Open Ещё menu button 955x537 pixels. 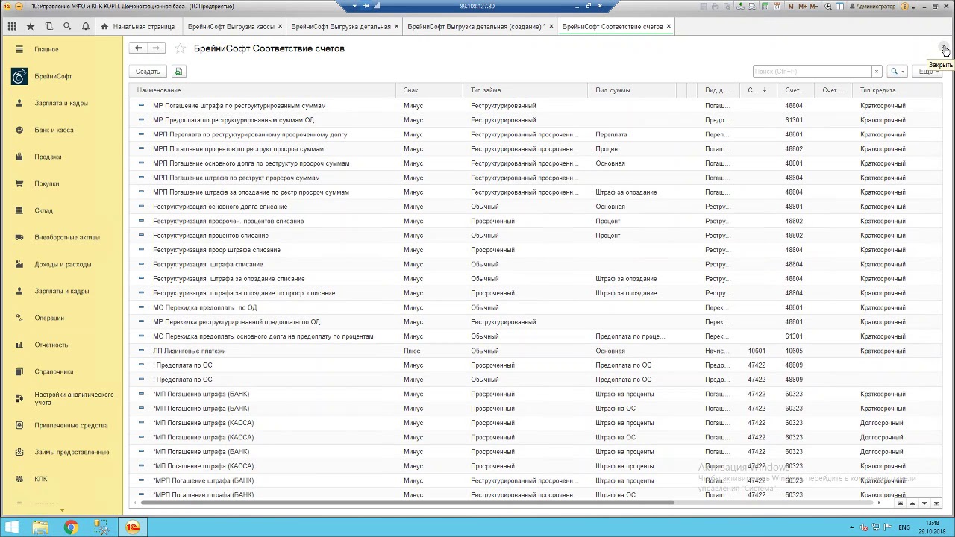[x=927, y=72]
